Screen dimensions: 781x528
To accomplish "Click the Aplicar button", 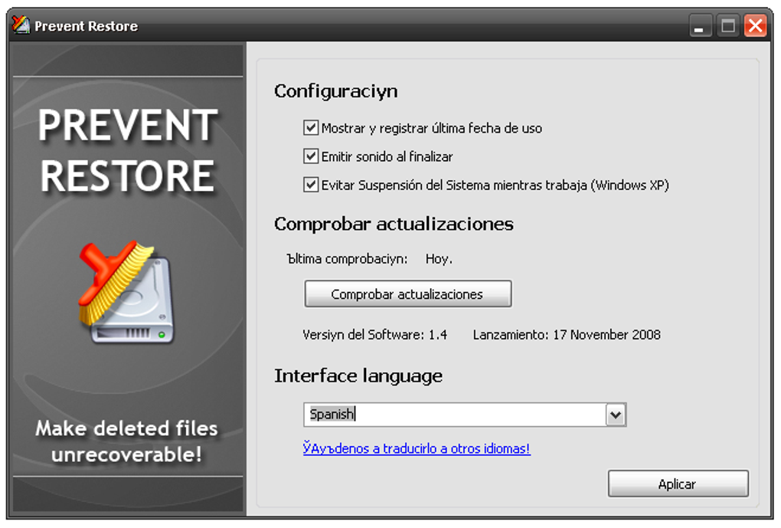I will click(x=678, y=484).
